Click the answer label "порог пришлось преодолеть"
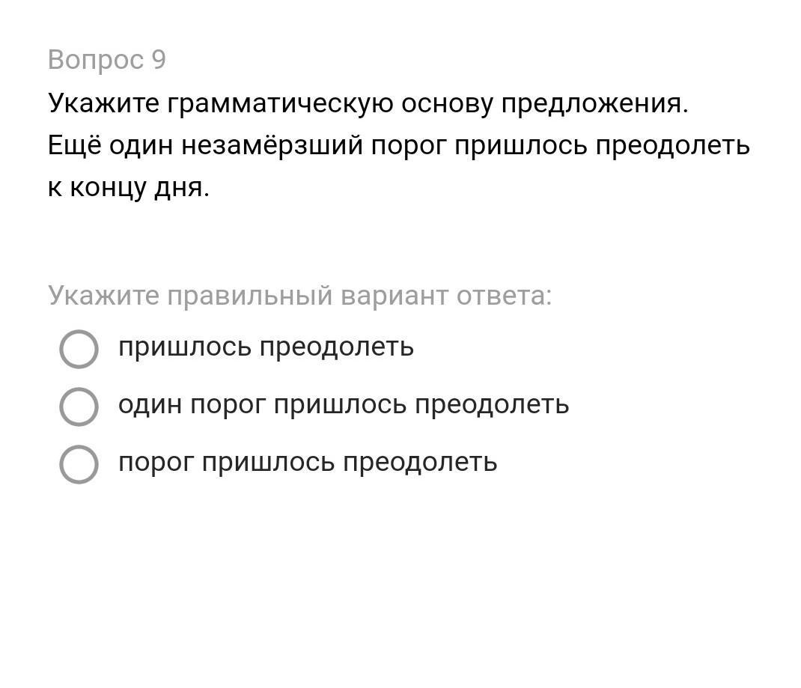The height and width of the screenshot is (688, 801). (308, 463)
